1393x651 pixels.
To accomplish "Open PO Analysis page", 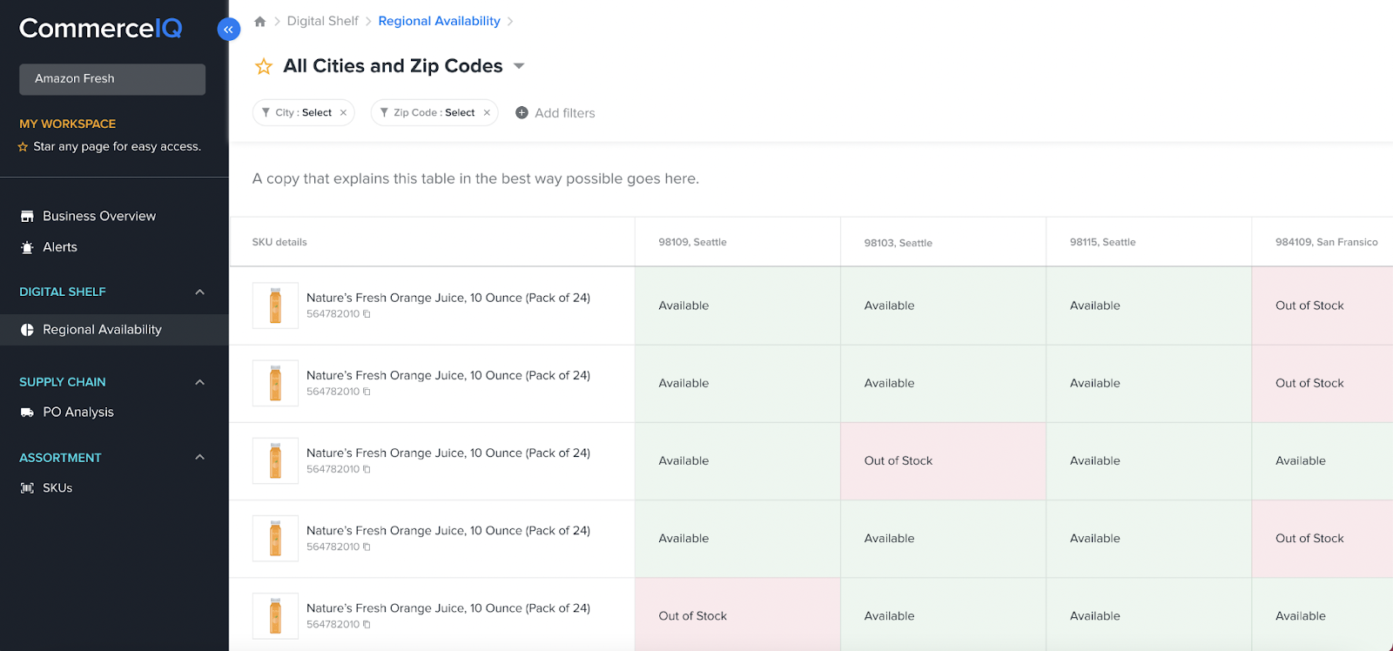I will point(77,413).
